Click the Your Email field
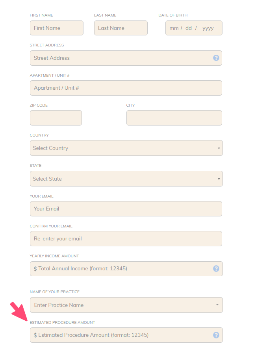 click(x=126, y=209)
